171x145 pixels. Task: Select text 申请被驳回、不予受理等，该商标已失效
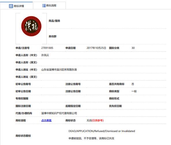point(91,138)
